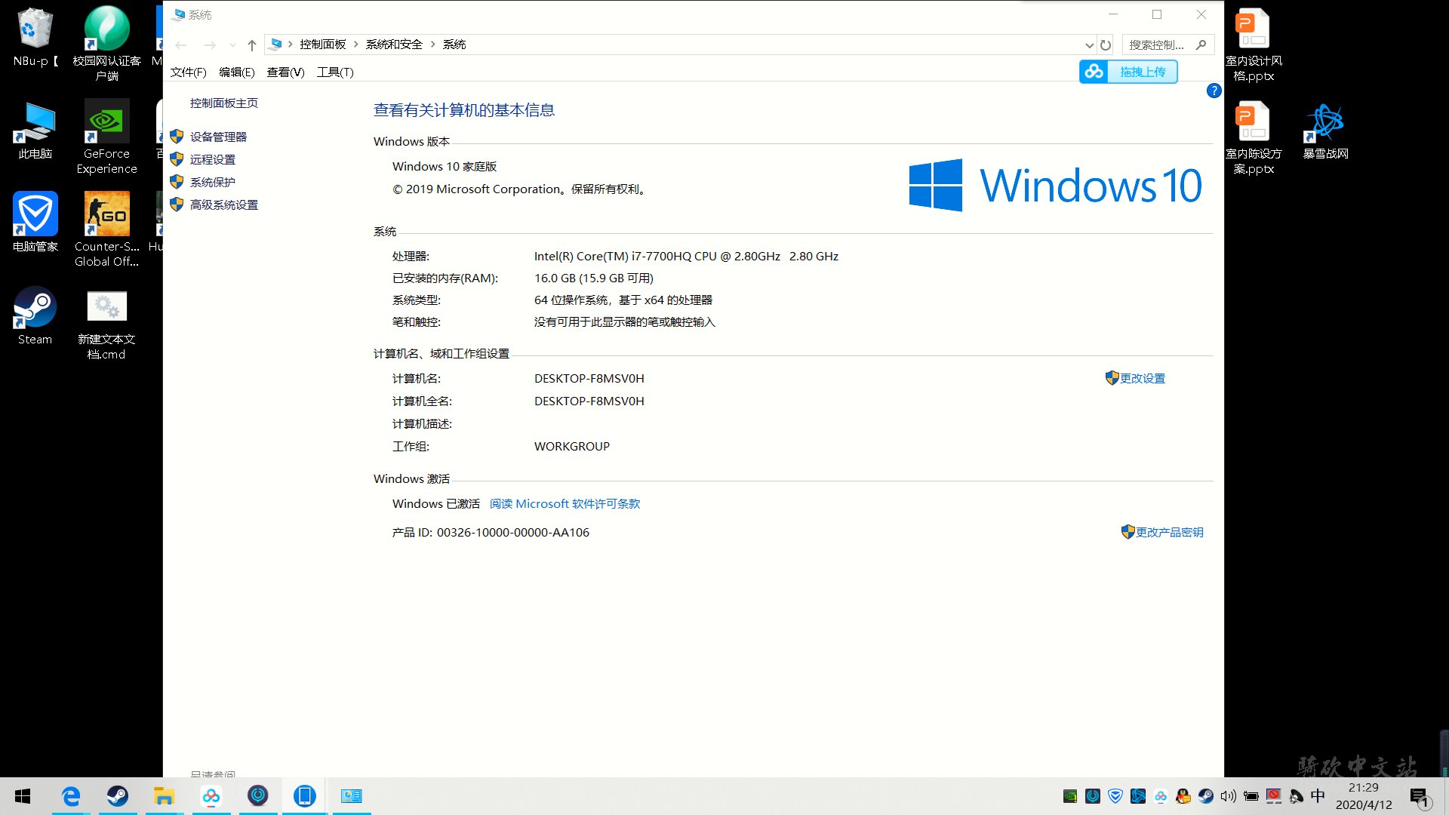This screenshot has width=1449, height=815.
Task: Select 系统和安全 in the breadcrumb
Action: point(394,45)
